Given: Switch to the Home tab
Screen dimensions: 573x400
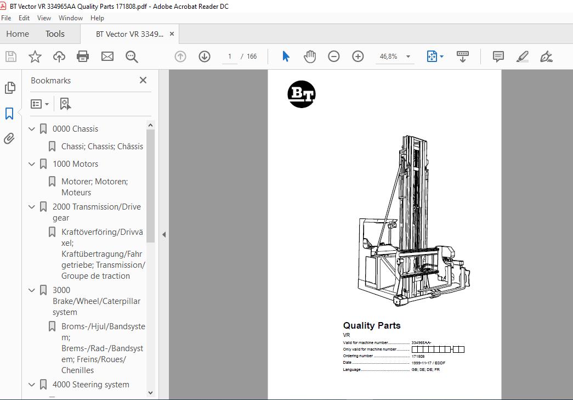Looking at the screenshot, I should click(18, 34).
